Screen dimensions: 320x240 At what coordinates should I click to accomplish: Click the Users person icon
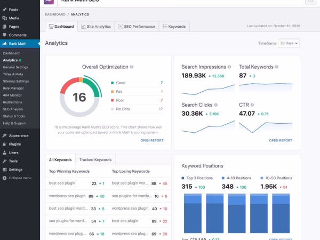pyautogui.click(x=4, y=153)
